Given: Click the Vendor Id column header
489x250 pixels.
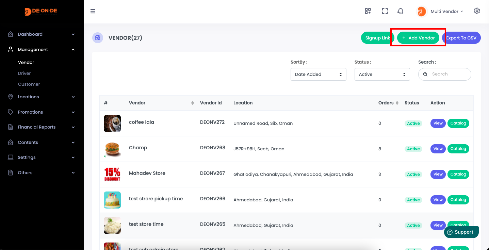Looking at the screenshot, I should (x=211, y=103).
